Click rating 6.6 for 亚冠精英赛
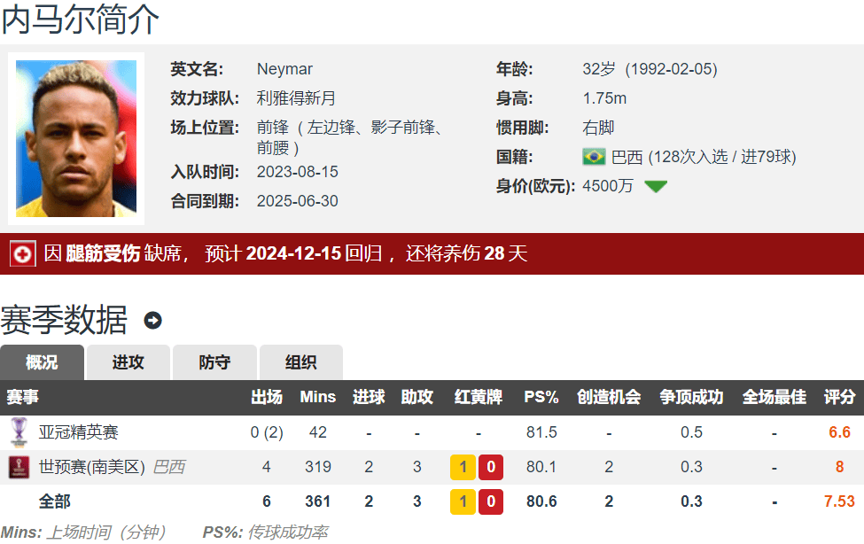 tap(838, 431)
